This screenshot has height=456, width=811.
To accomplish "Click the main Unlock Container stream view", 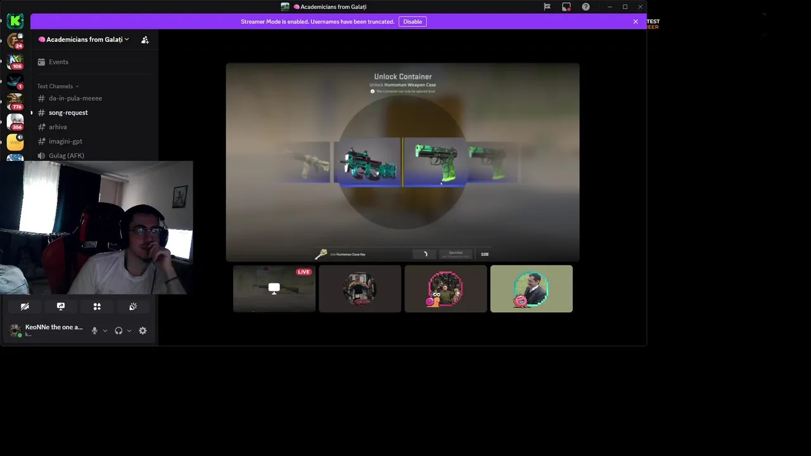I will (x=403, y=162).
